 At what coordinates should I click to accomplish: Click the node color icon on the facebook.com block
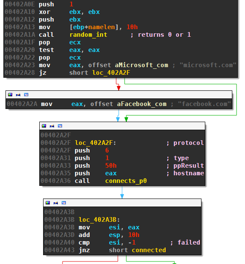click(10, 95)
